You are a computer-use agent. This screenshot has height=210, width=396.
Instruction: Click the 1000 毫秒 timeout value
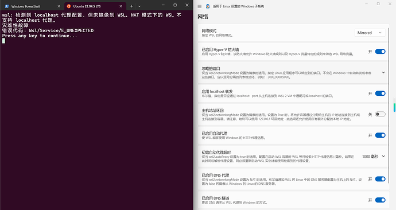point(370,157)
